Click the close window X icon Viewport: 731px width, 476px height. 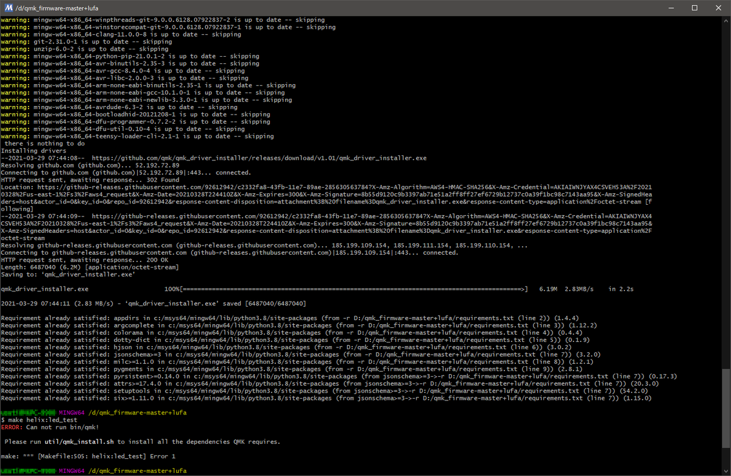coord(718,8)
